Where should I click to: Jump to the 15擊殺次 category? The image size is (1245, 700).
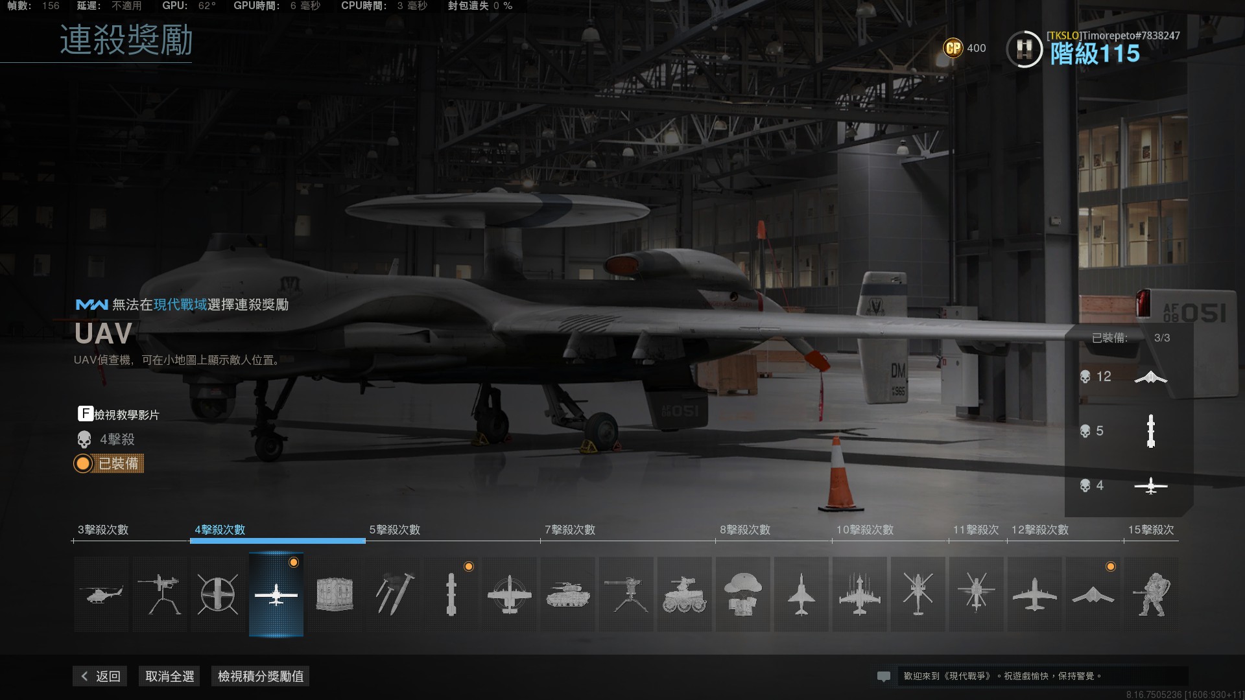click(1151, 530)
